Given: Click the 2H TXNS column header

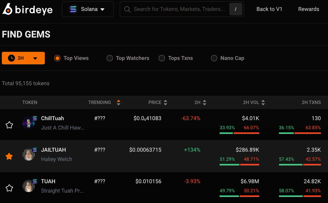Looking at the screenshot, I should (x=311, y=102).
